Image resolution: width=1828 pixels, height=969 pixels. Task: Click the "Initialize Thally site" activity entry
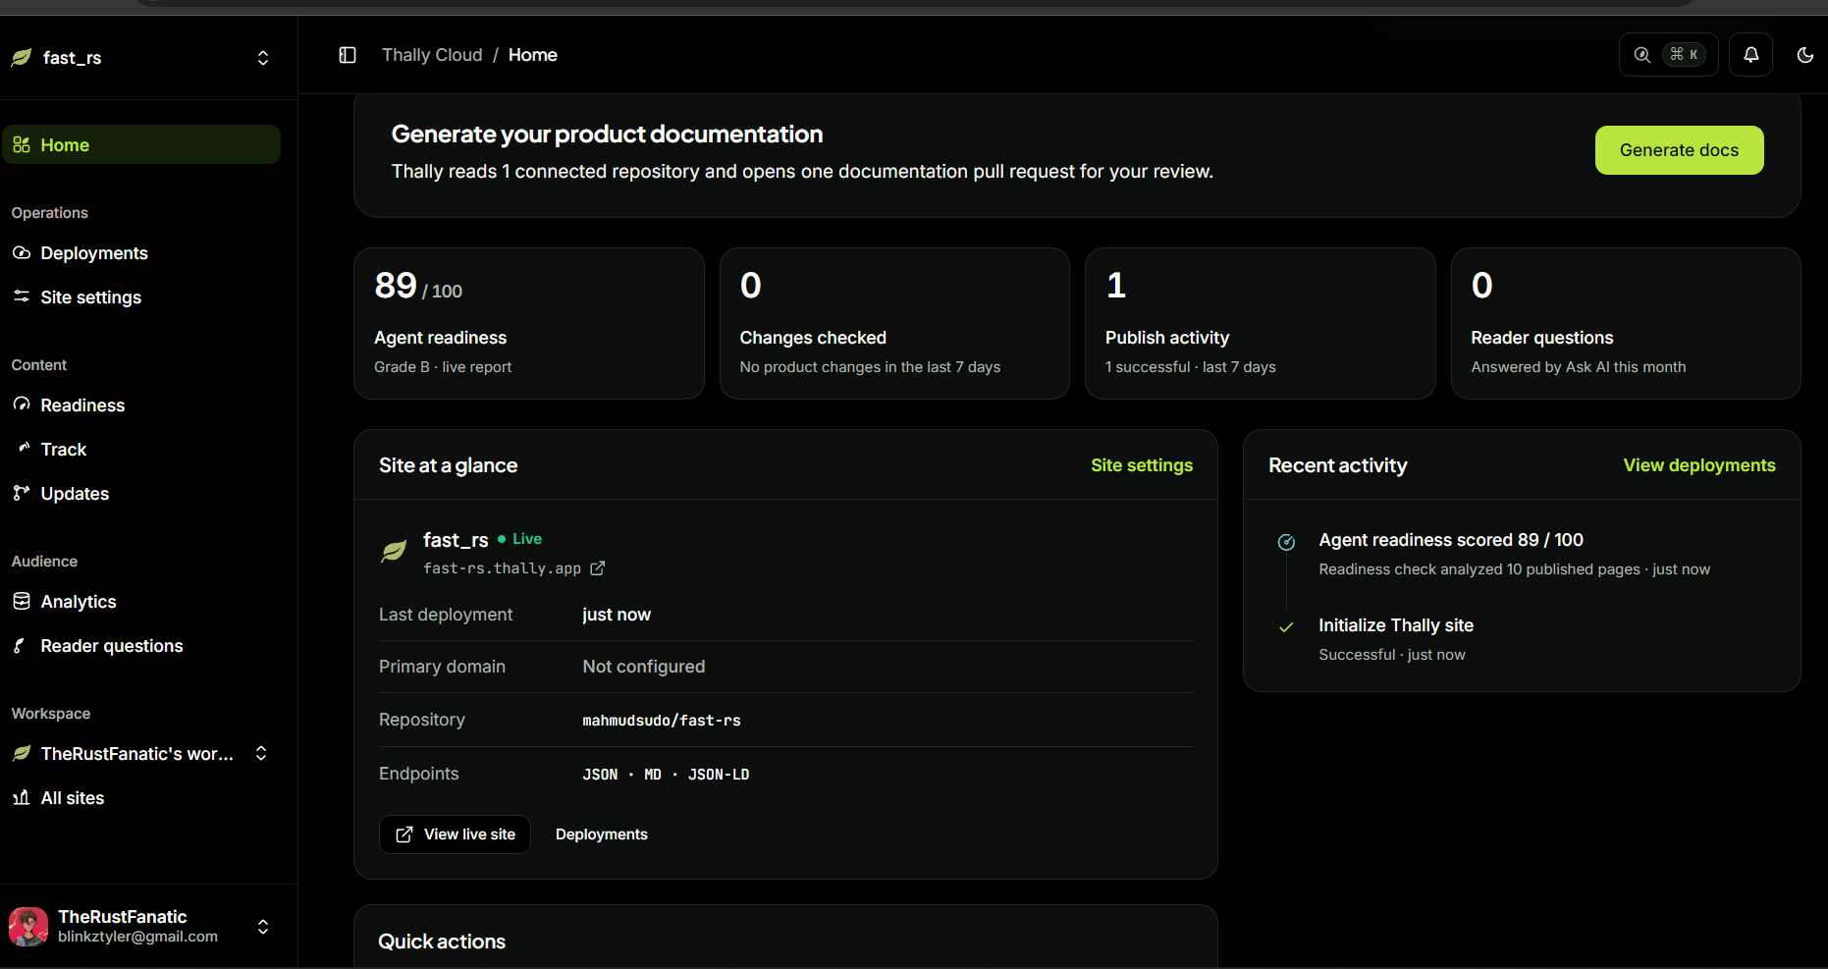pyautogui.click(x=1396, y=625)
